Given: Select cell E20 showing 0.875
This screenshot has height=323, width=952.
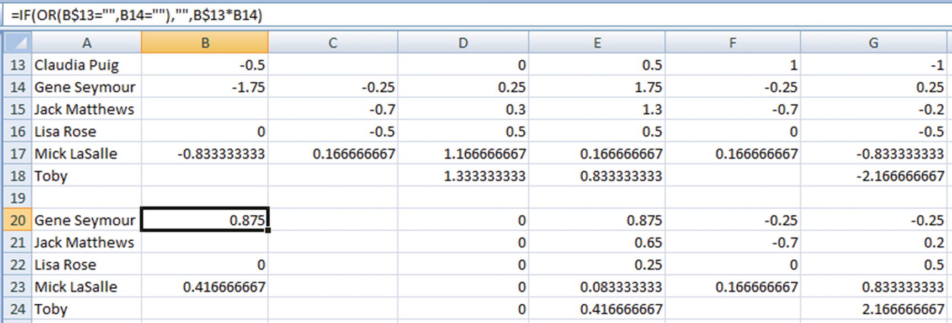Looking at the screenshot, I should tap(597, 220).
